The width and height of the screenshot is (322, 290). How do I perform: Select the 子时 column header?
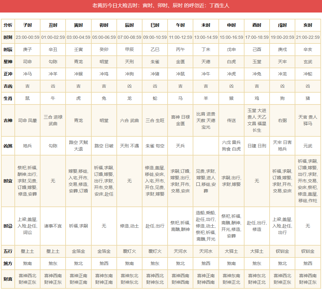pyautogui.click(x=27, y=25)
